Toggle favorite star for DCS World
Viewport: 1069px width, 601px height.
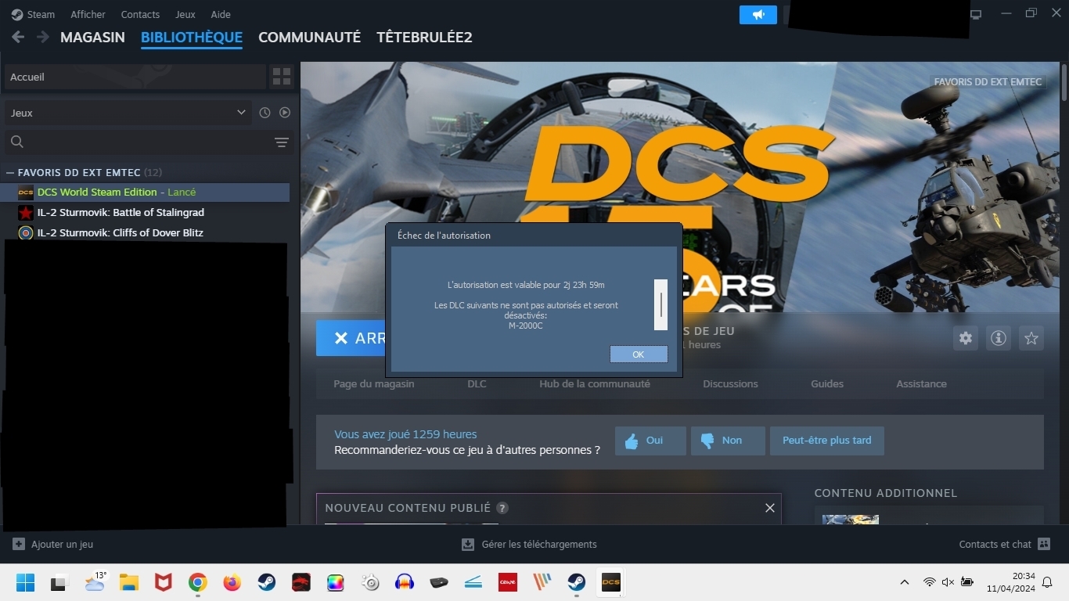pos(1031,338)
